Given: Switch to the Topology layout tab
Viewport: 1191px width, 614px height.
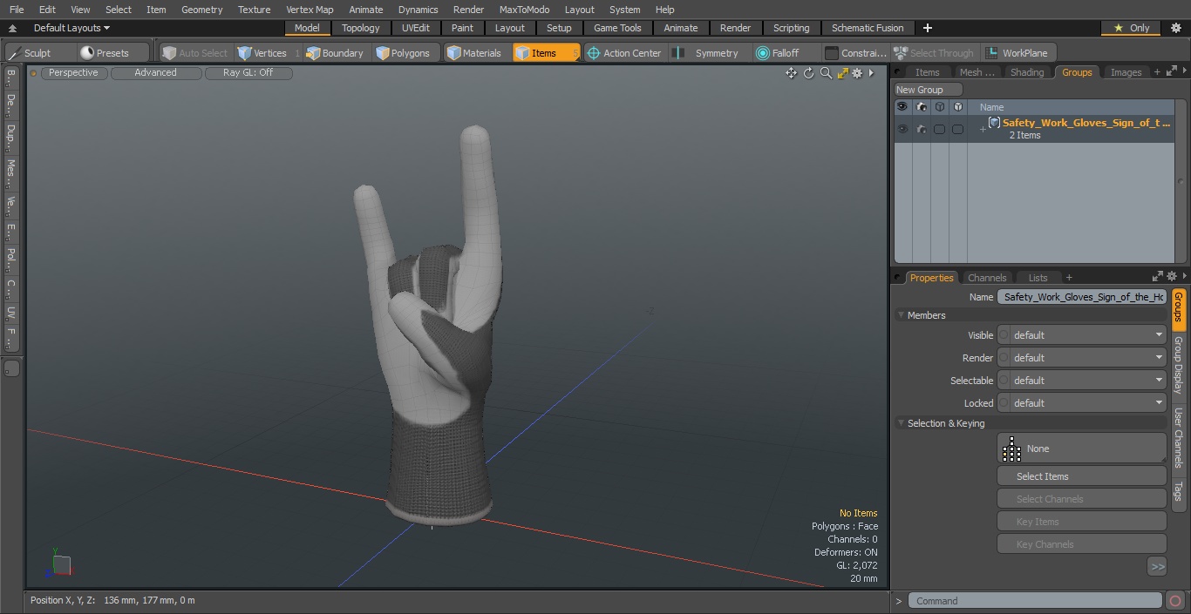Looking at the screenshot, I should pyautogui.click(x=360, y=28).
